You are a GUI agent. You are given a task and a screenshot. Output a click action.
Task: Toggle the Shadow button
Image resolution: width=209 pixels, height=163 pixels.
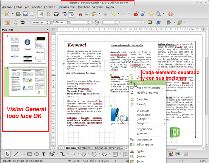pyautogui.click(x=150, y=22)
